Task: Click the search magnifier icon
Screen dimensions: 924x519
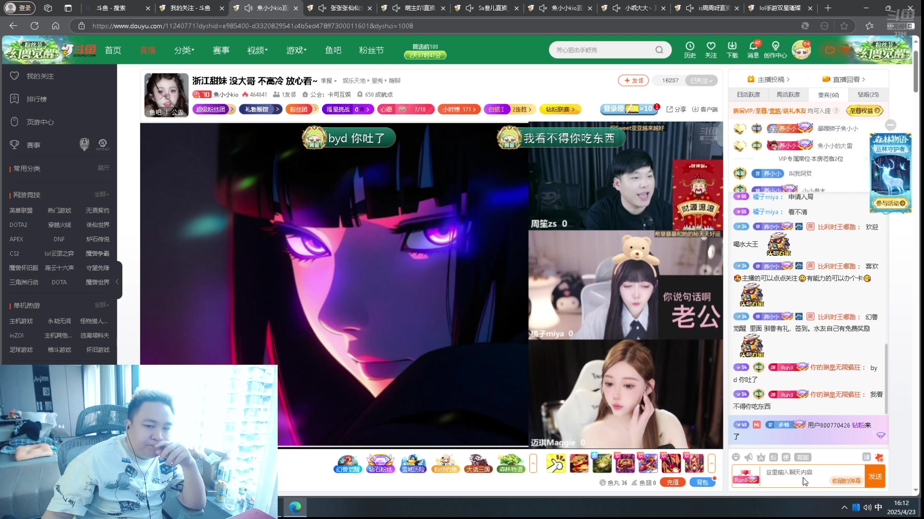Action: [x=659, y=50]
